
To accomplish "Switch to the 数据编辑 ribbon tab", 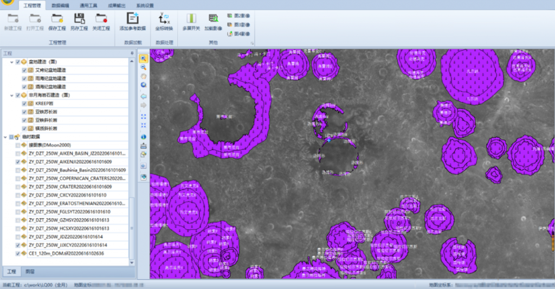I will pos(60,5).
